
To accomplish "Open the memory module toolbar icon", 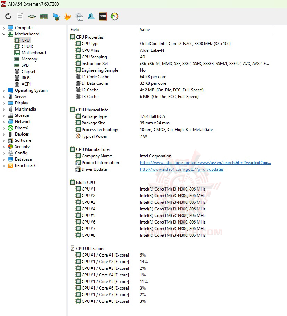I will 43,16.
